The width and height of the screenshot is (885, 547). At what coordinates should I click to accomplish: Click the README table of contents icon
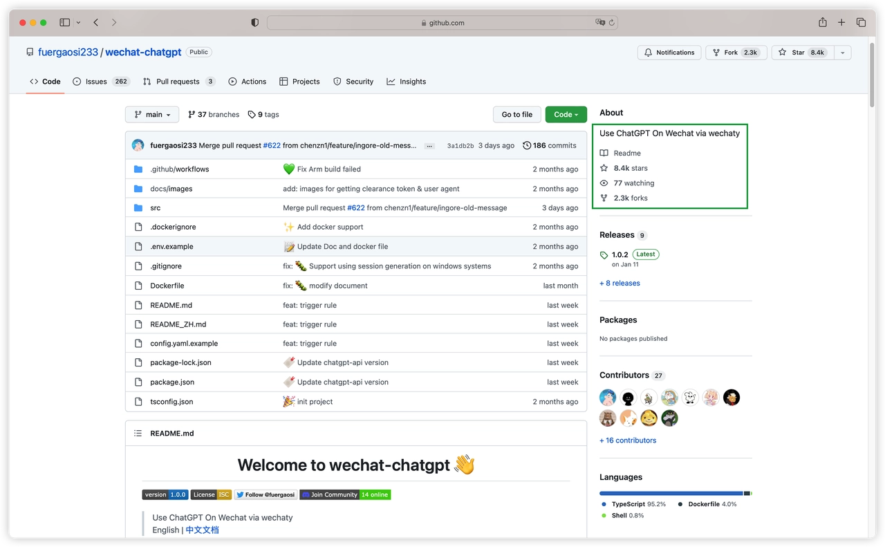click(138, 434)
